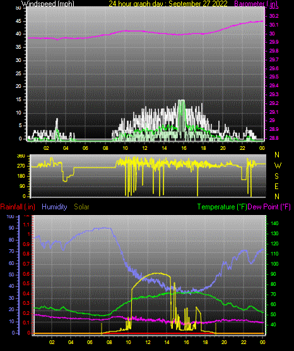Click the W compass direction label
Screen dimensions: 294x351
coord(278,166)
